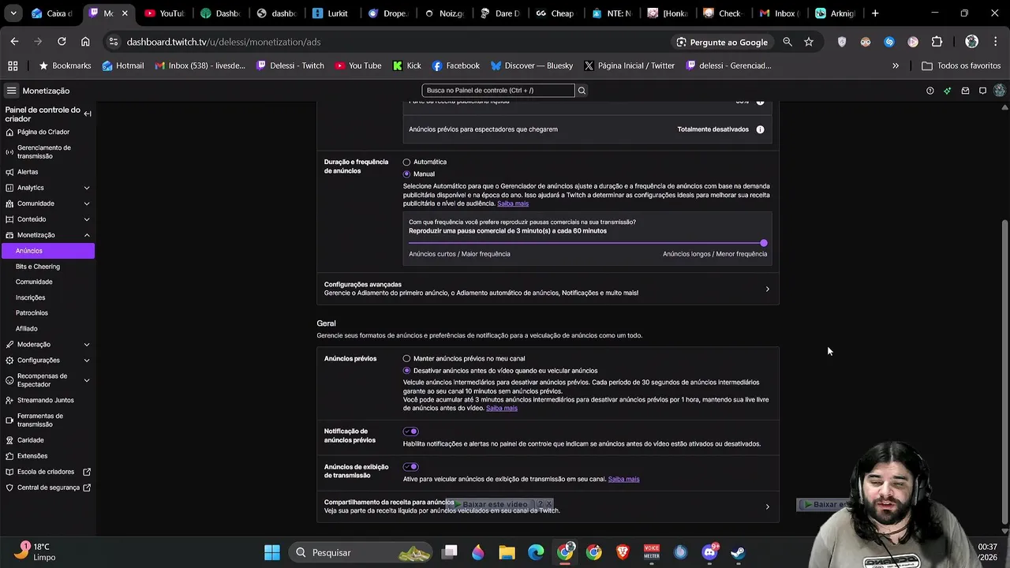Image resolution: width=1010 pixels, height=568 pixels.
Task: Open Discord from the taskbar
Action: point(709,552)
